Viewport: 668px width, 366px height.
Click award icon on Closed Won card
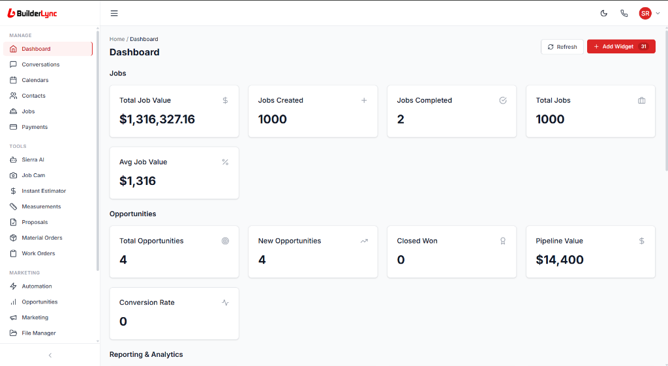[503, 241]
